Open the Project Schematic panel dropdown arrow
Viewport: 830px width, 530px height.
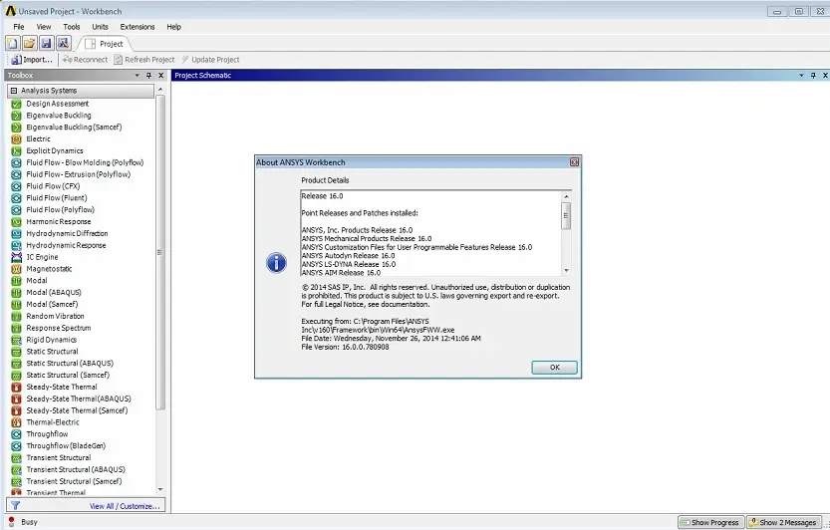[801, 75]
